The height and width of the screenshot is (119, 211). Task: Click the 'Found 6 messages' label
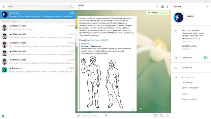pos(10,21)
